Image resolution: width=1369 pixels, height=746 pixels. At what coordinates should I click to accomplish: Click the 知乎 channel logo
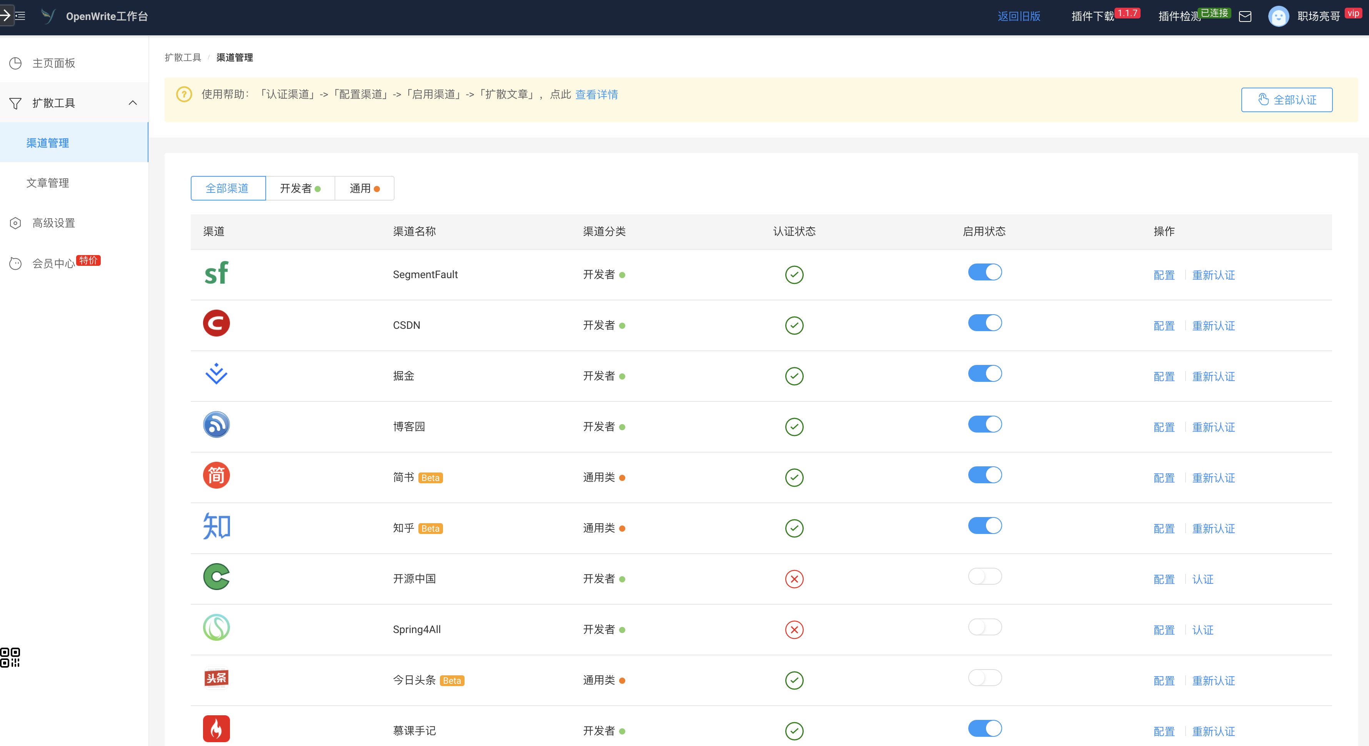coord(216,526)
